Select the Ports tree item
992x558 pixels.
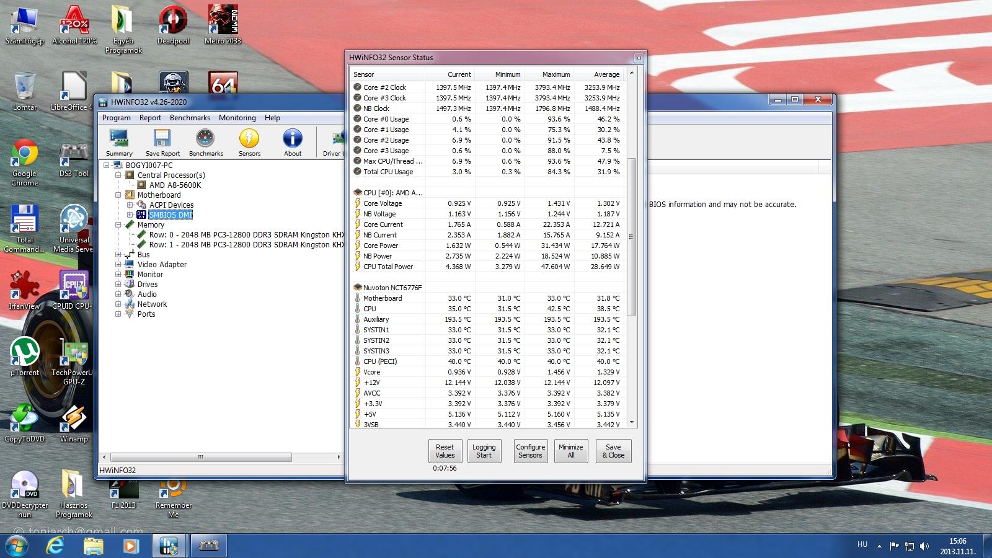coord(146,314)
